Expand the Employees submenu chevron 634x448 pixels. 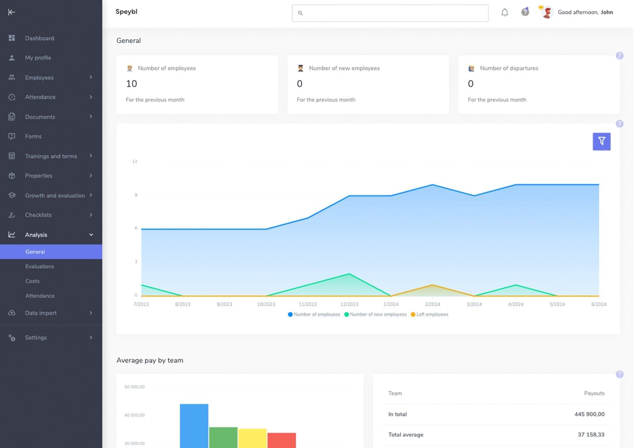tap(91, 77)
